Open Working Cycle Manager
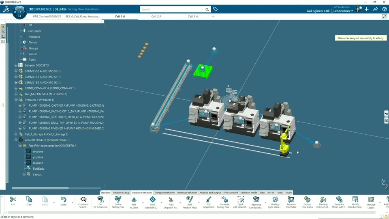 pos(275,202)
